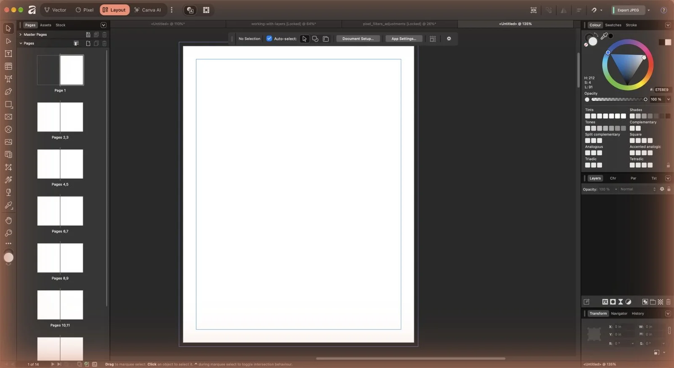
Task: Select the Node tool
Action: point(8,41)
